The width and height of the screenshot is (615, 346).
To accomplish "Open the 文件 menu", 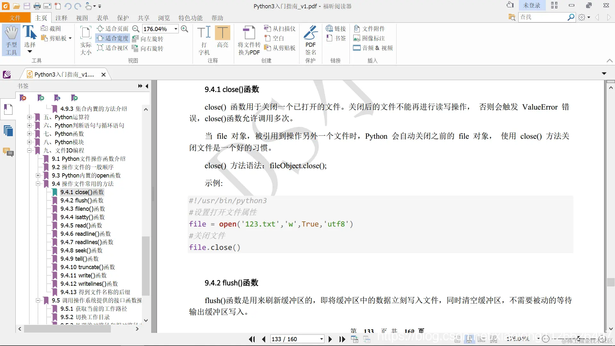I will [x=15, y=18].
